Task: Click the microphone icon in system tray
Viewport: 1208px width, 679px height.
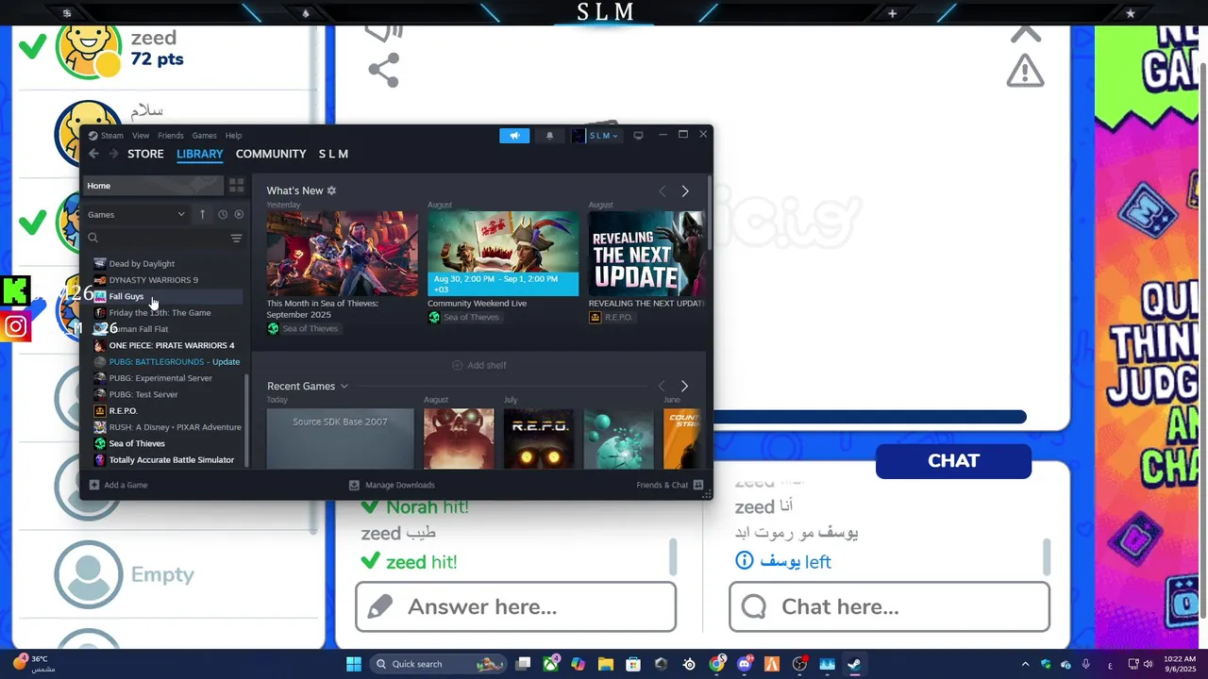Action: pyautogui.click(x=1086, y=664)
